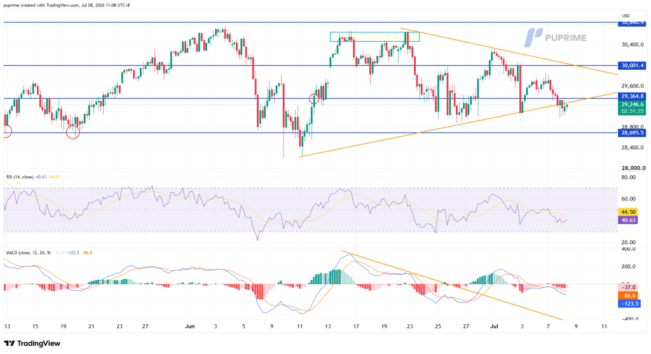Click the current price label 29,246.6
This screenshot has height=354, width=651.
coord(632,105)
